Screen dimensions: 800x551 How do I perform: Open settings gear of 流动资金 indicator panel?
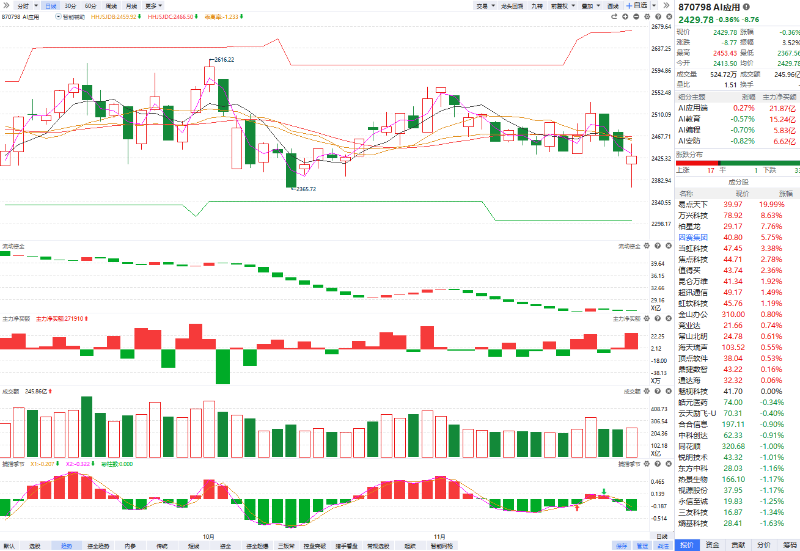(x=647, y=246)
